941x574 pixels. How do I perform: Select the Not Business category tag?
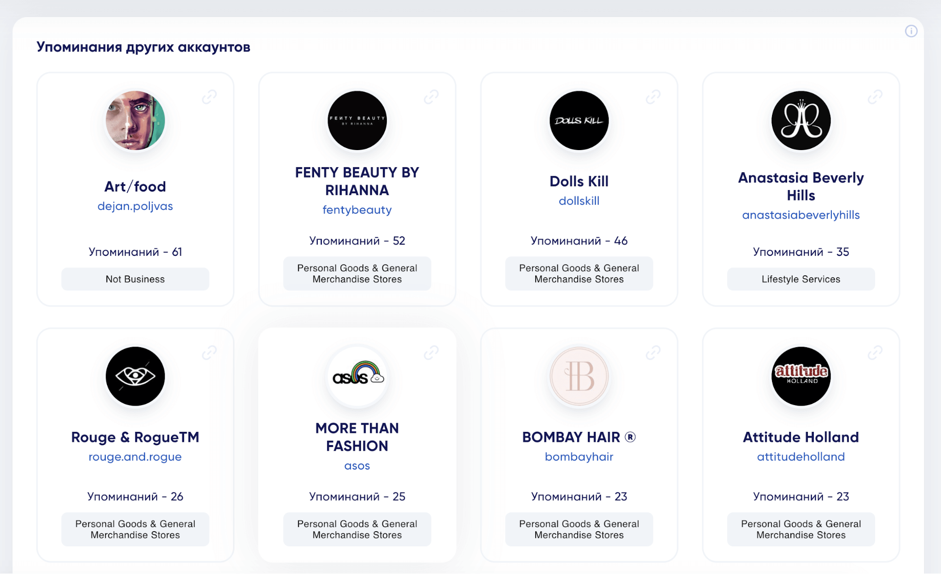[135, 279]
